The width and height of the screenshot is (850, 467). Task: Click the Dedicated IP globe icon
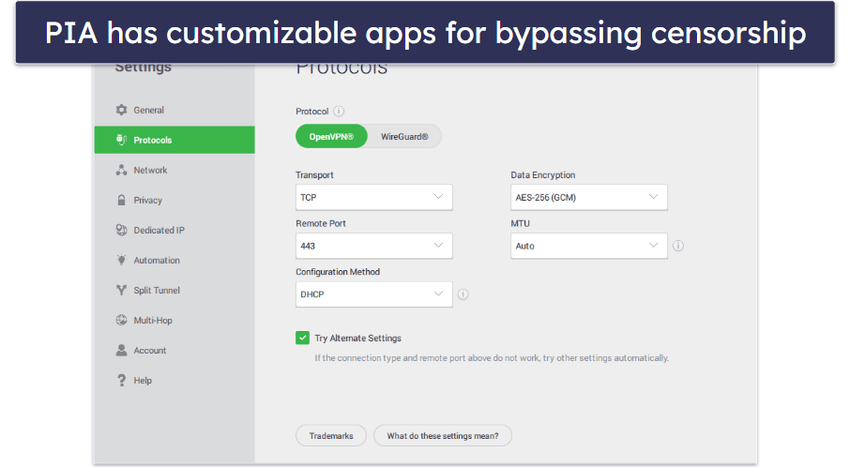point(121,231)
